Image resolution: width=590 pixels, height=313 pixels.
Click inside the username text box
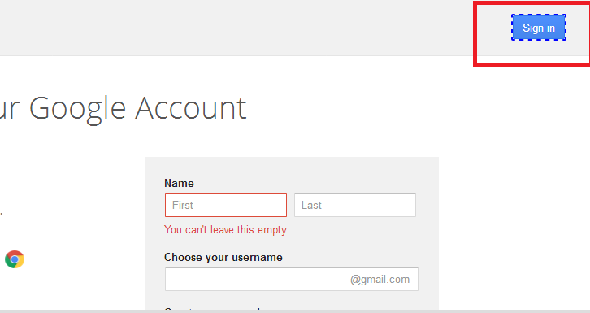tap(292, 279)
